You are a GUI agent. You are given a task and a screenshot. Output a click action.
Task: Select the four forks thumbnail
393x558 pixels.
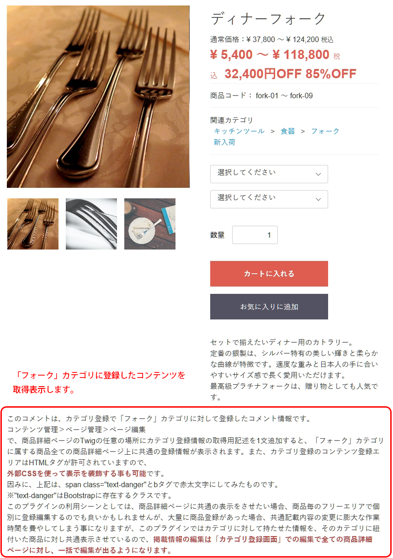pos(33,224)
